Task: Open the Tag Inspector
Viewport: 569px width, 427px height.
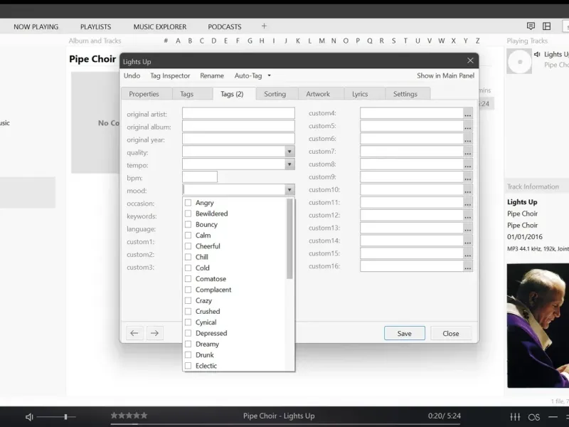Action: tap(170, 75)
